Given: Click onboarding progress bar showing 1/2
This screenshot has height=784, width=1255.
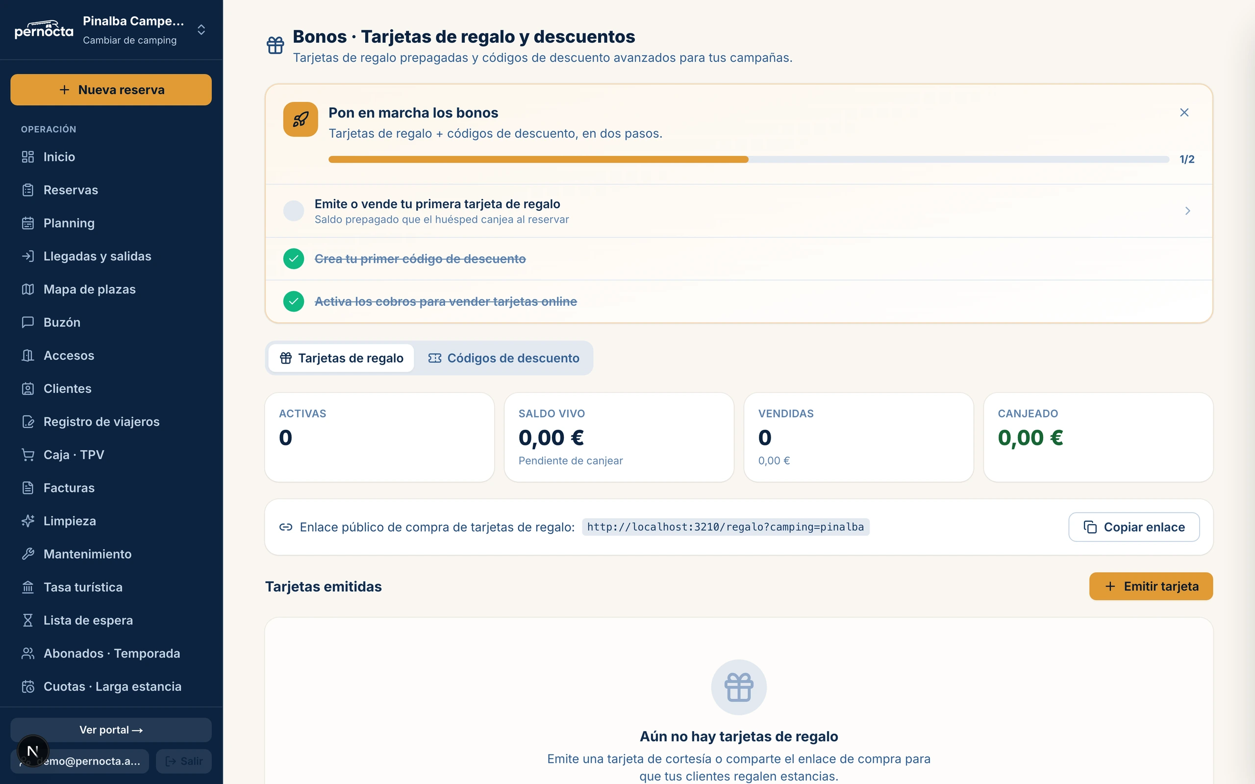Looking at the screenshot, I should pyautogui.click(x=748, y=159).
